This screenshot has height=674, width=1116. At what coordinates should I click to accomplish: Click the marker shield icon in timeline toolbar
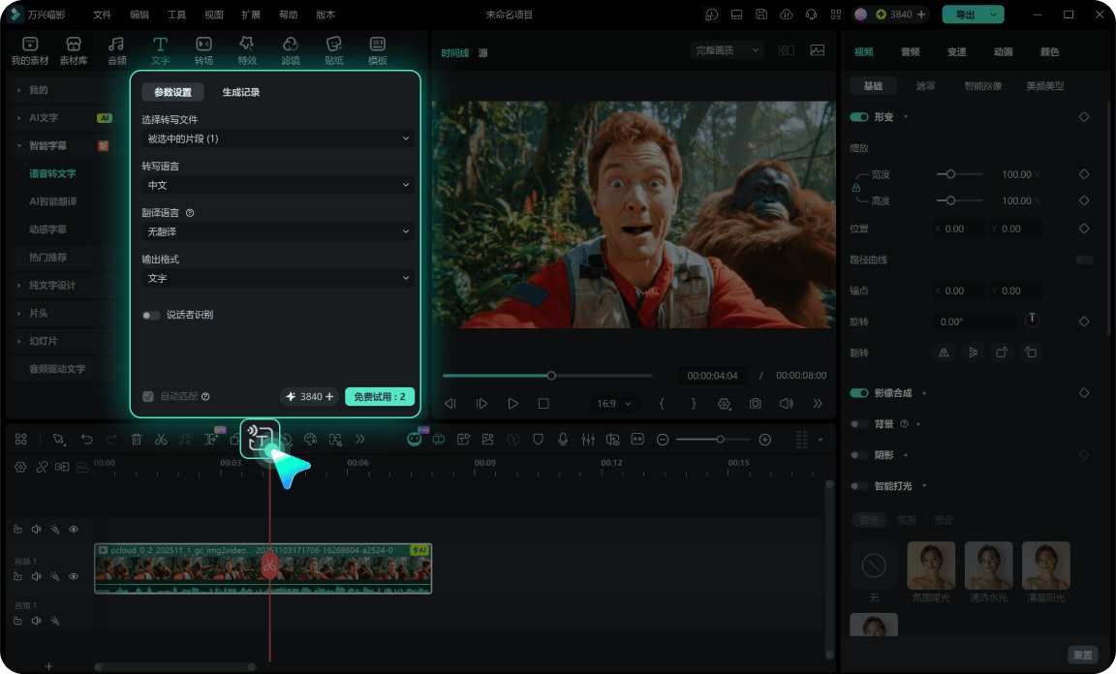click(538, 439)
